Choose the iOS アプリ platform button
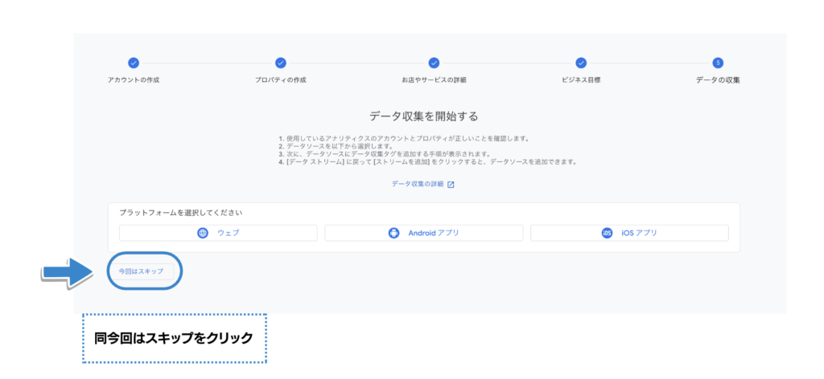Viewport: 824px width, 379px height. coord(629,233)
